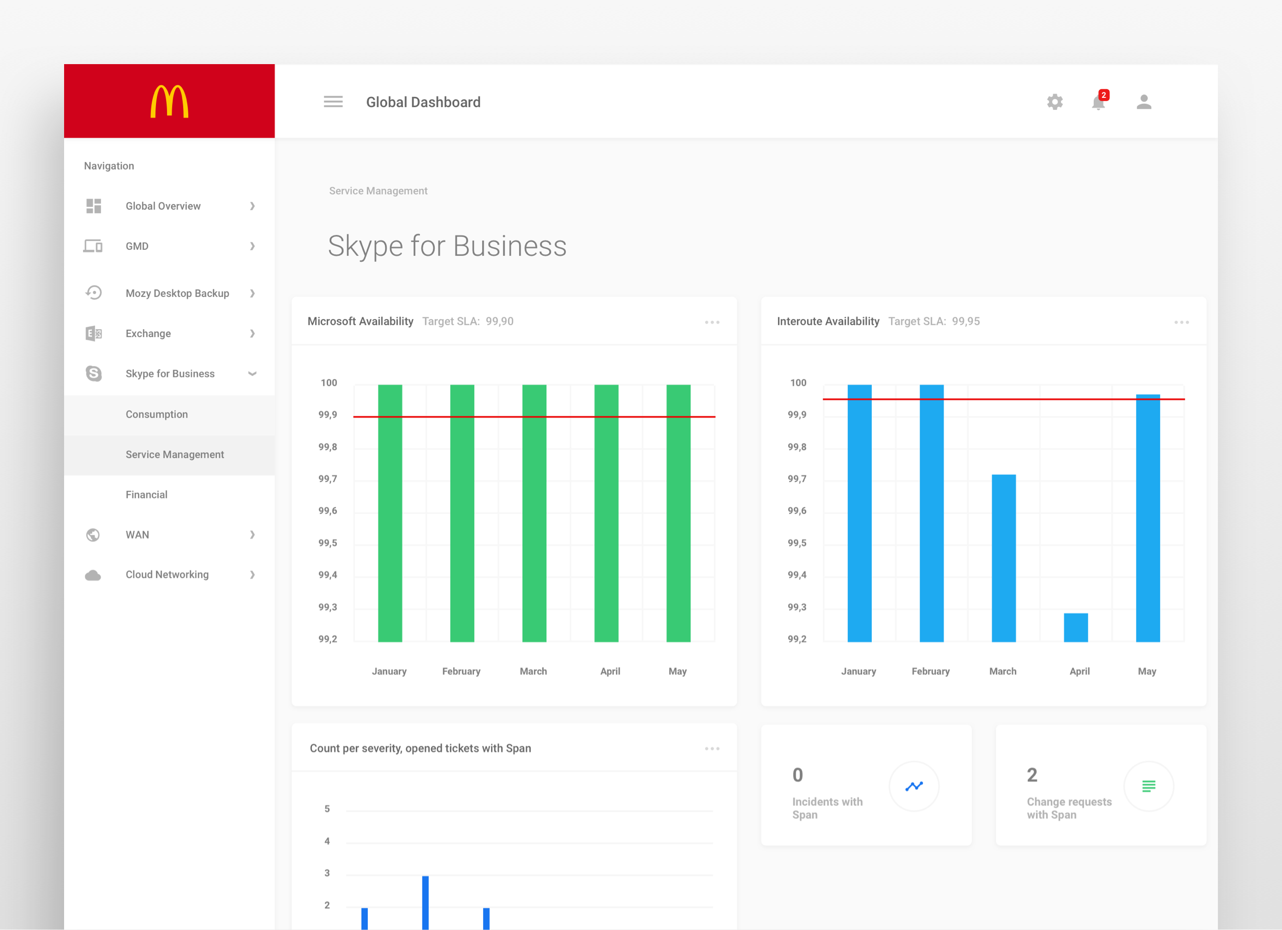Open the hamburger menu icon
The width and height of the screenshot is (1282, 930).
pos(333,102)
